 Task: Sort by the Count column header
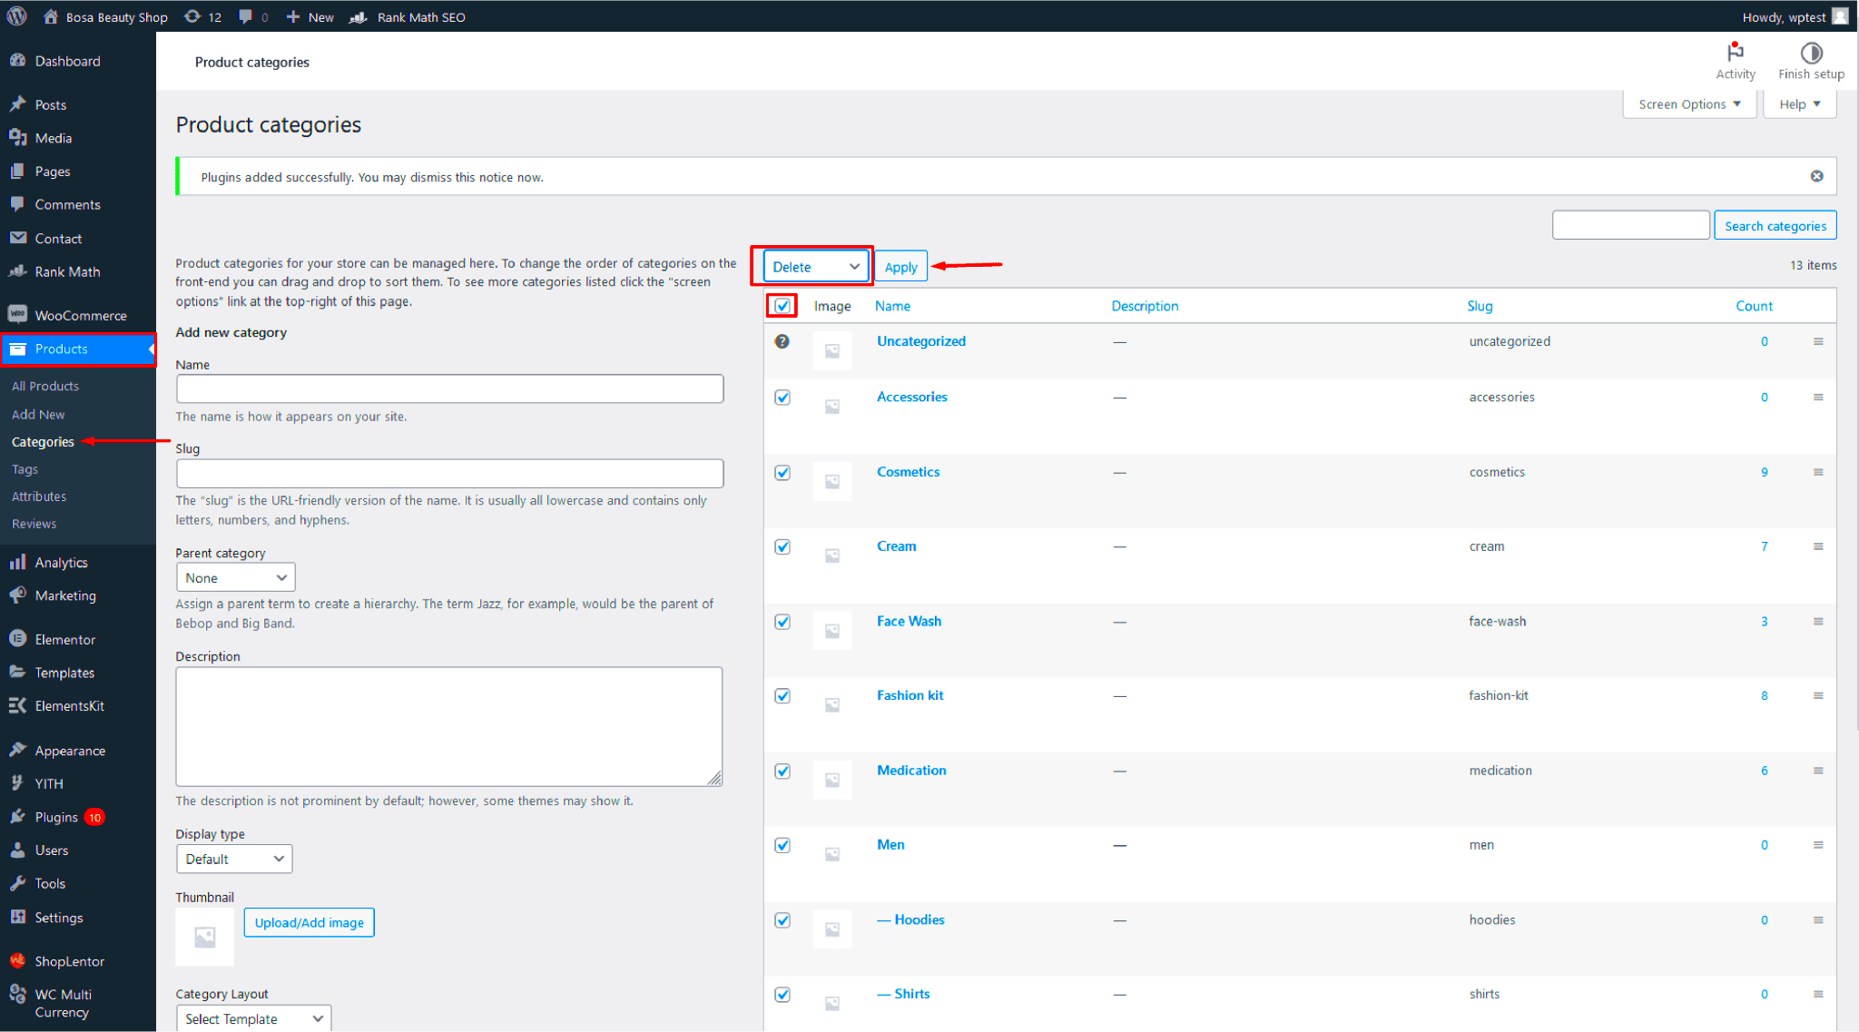pos(1754,306)
